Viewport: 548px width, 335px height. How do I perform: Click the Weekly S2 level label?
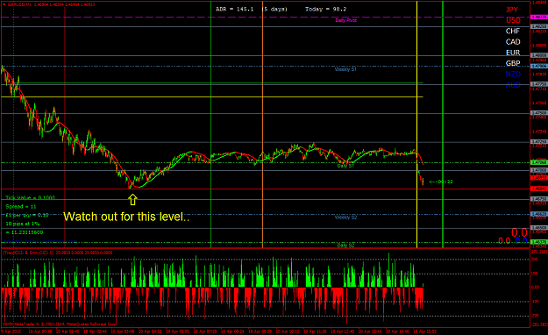pos(345,217)
